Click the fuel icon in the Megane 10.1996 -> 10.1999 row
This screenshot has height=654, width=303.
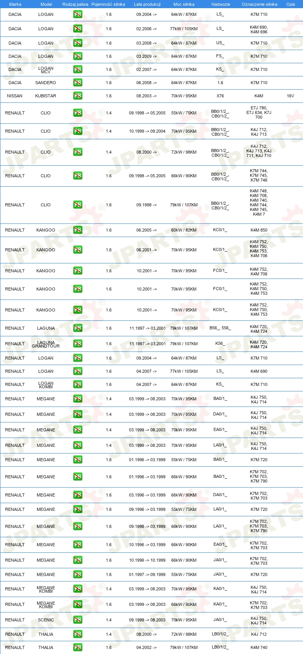point(77,560)
